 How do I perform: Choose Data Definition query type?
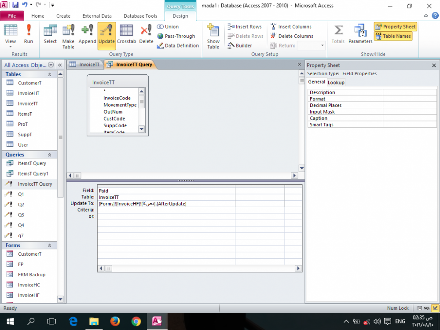click(x=178, y=45)
